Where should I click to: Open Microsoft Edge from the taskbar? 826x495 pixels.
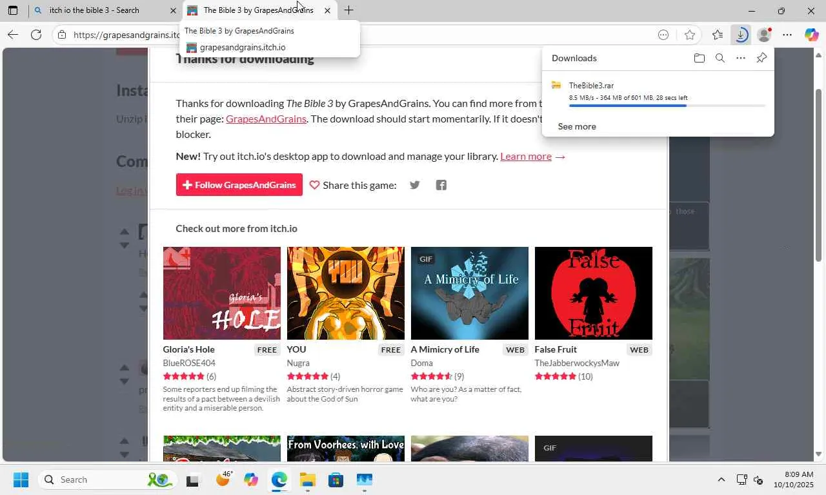click(279, 480)
